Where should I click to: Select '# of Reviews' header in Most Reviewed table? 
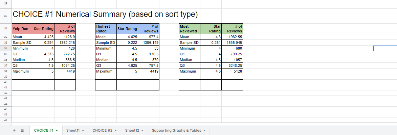[x=232, y=29]
